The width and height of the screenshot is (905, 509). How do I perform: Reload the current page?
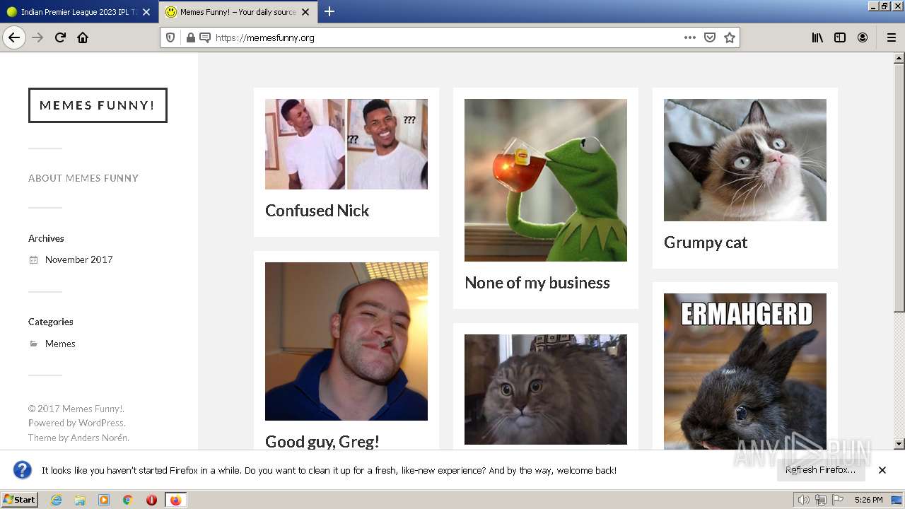click(x=60, y=37)
